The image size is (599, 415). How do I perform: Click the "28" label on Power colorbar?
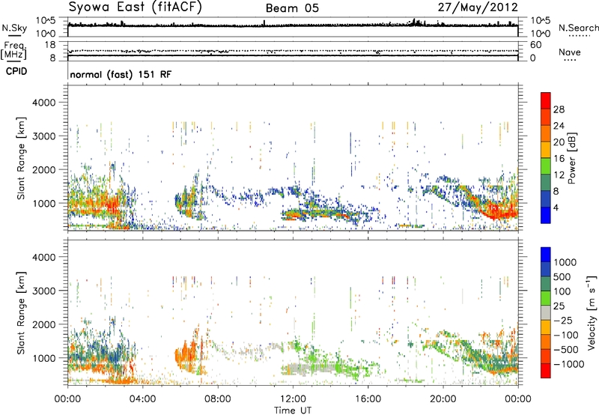(x=559, y=109)
